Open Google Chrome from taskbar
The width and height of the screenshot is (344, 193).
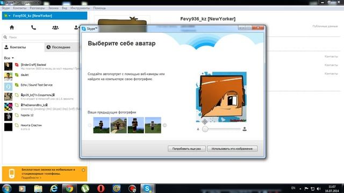coord(69,188)
